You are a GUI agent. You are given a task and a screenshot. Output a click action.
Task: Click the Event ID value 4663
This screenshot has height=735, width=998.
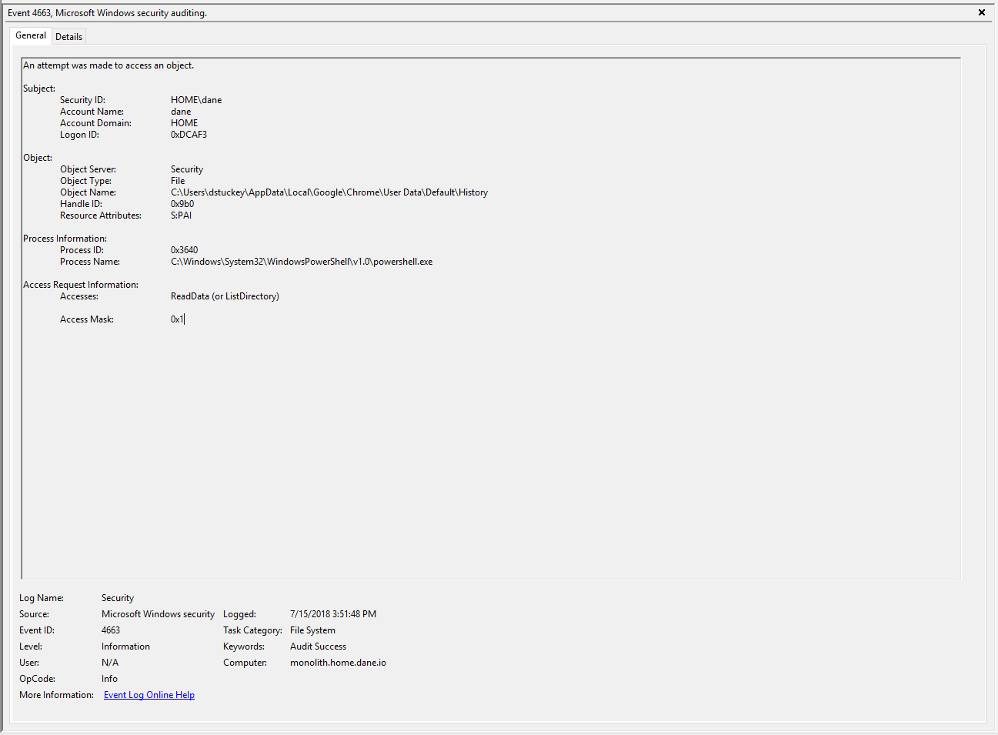tap(111, 630)
